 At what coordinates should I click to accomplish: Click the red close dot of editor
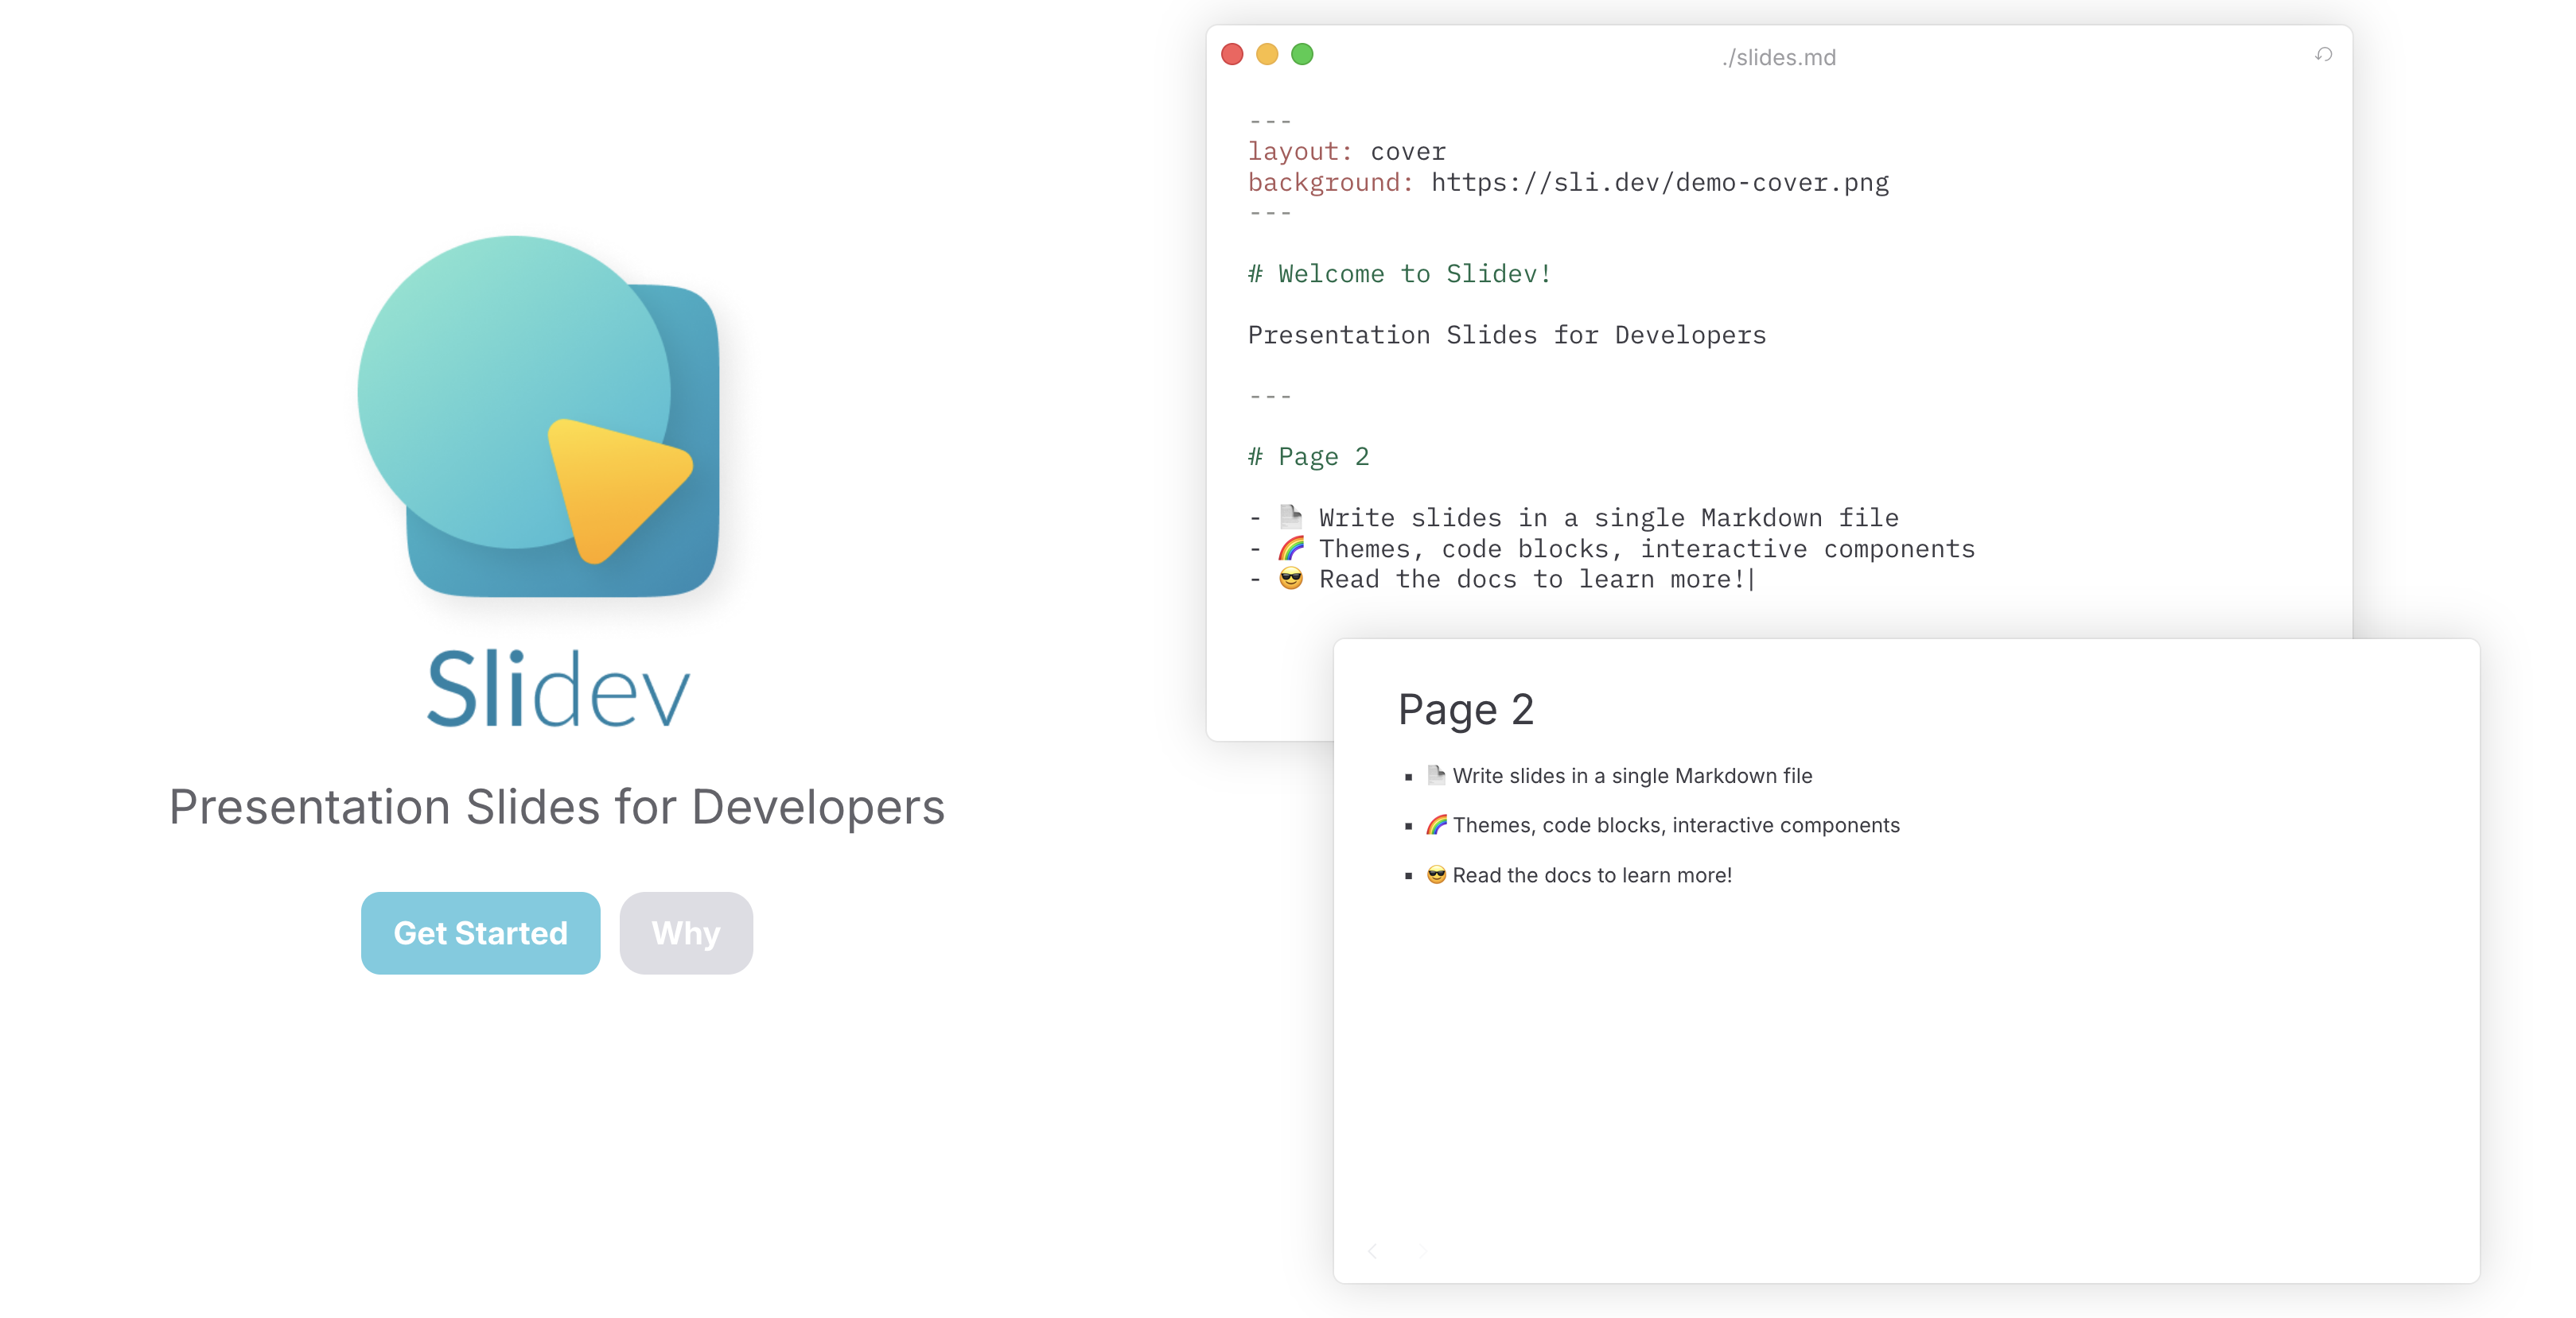coord(1232,54)
